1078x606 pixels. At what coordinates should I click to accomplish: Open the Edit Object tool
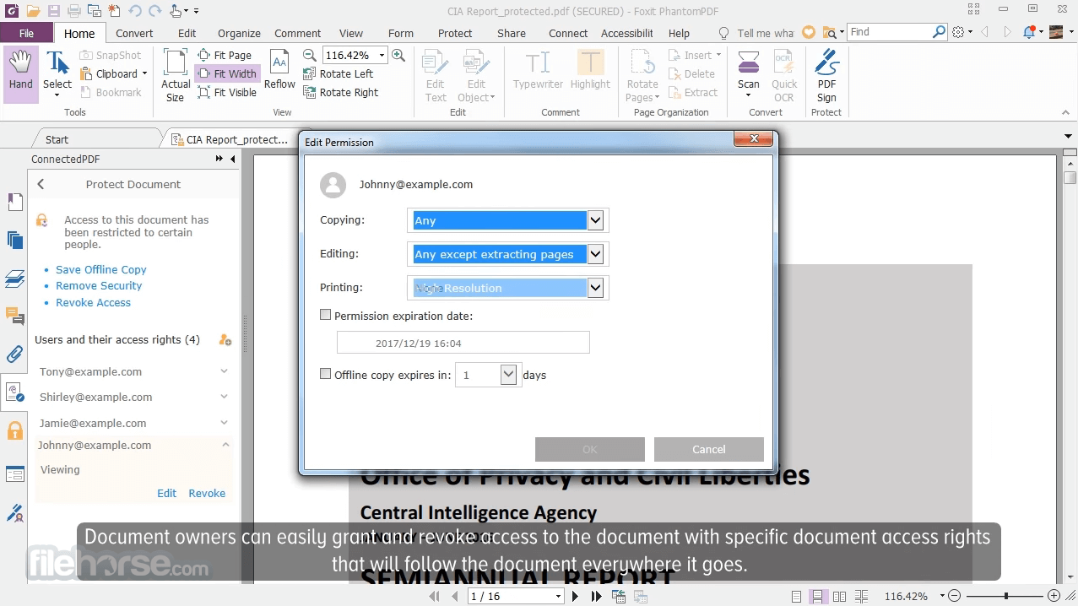coord(477,75)
